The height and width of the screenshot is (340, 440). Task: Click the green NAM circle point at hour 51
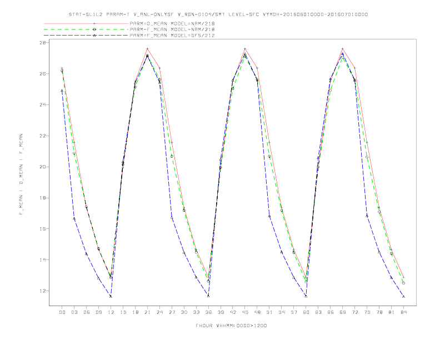coord(269,156)
